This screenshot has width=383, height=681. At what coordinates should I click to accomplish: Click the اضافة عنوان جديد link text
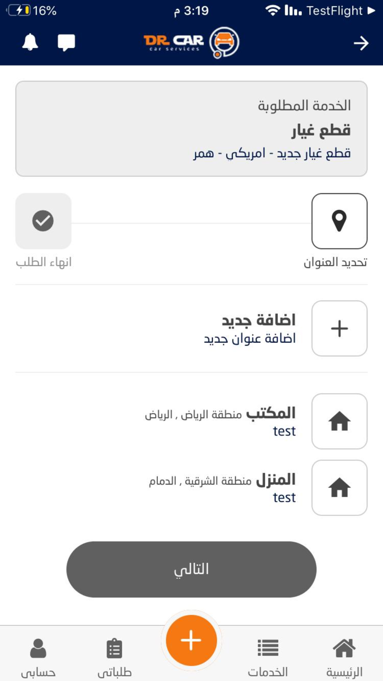click(x=250, y=339)
